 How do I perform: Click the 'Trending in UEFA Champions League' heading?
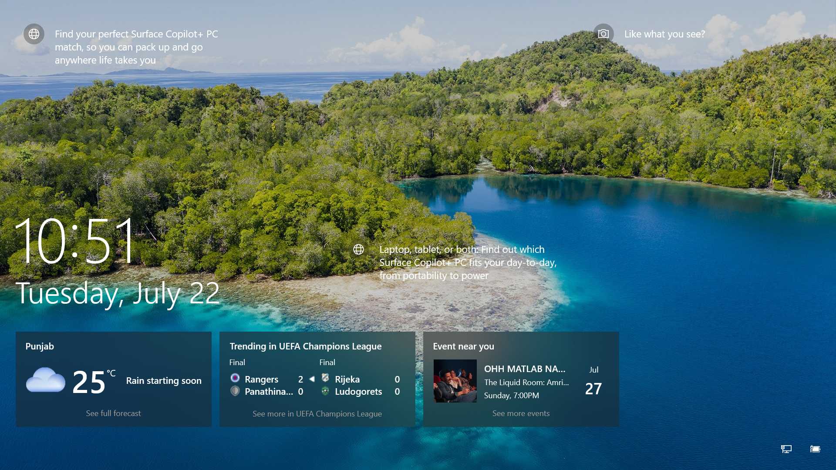point(306,346)
